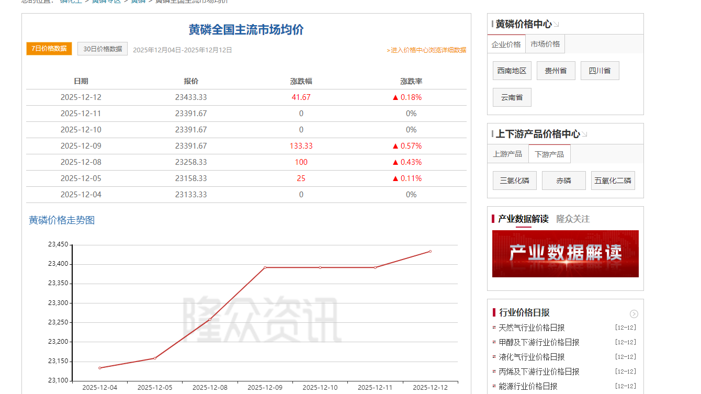
Task: Click the 西南地区 button
Action: (x=512, y=71)
